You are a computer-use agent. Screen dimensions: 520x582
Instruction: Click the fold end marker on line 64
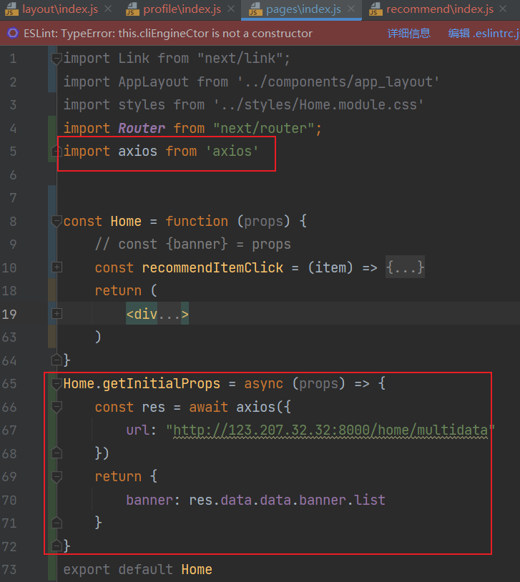(57, 360)
